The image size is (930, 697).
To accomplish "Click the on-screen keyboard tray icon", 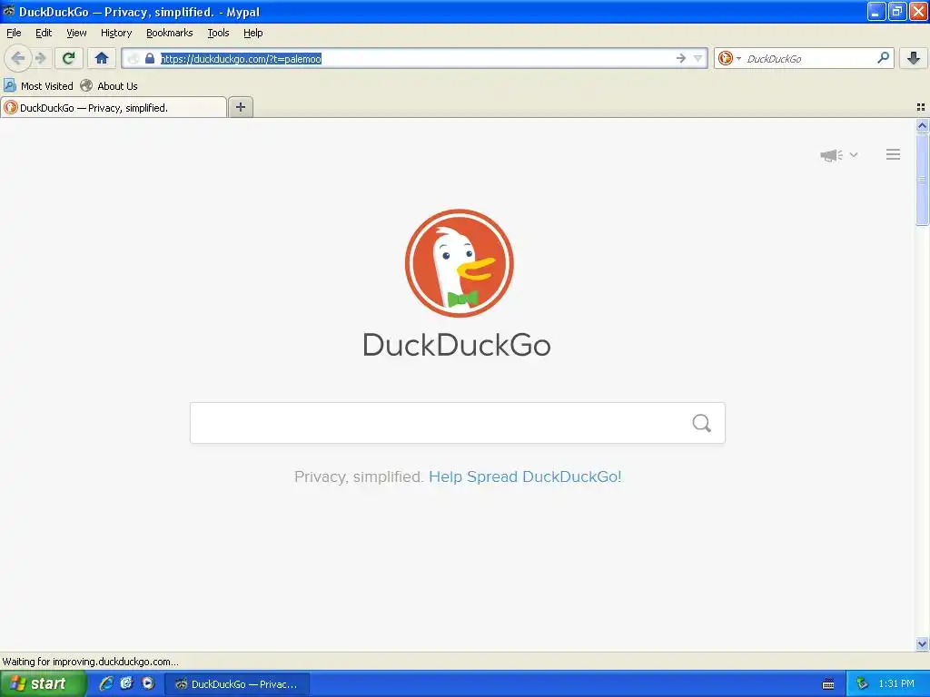I will [x=828, y=684].
